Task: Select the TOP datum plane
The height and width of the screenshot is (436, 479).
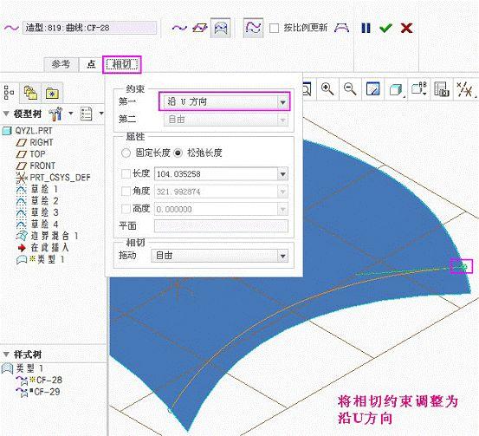Action: click(31, 154)
